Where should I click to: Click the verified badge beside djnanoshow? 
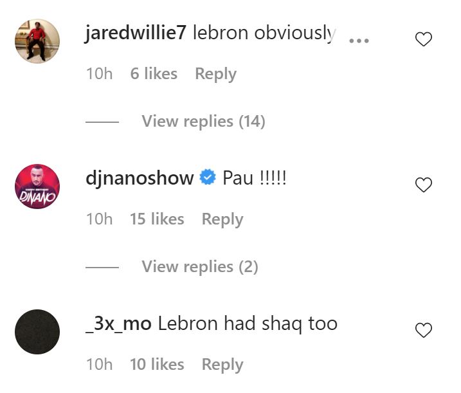[208, 177]
